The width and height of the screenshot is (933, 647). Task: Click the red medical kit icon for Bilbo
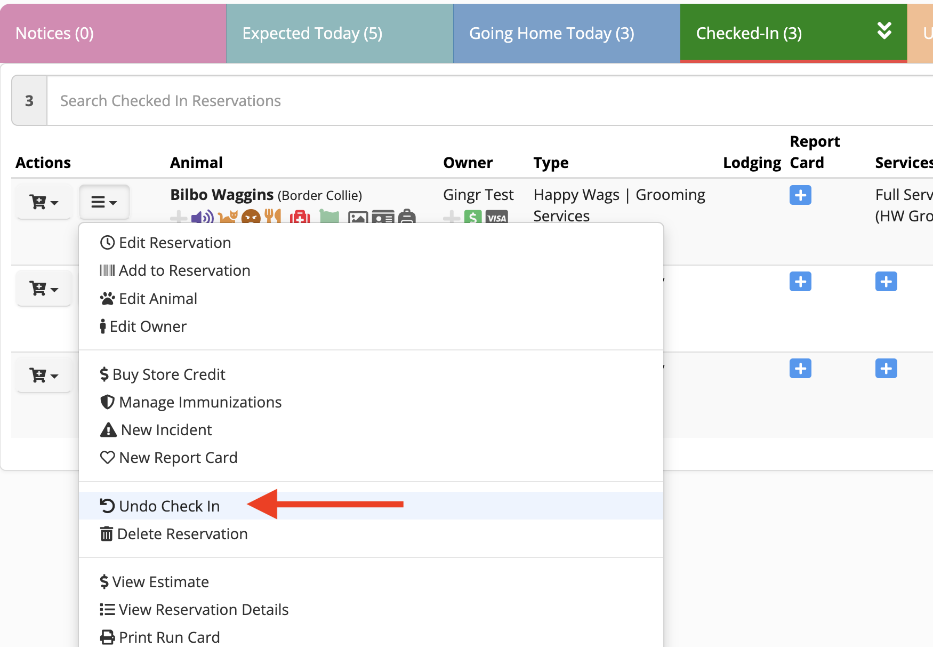tap(300, 217)
